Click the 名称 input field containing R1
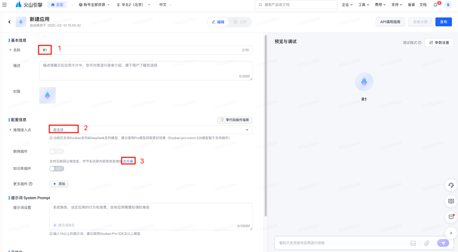 145,50
